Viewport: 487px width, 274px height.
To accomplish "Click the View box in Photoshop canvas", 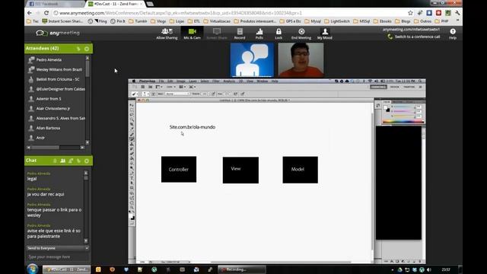I will [240, 170].
